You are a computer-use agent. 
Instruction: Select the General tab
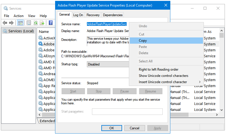(x=64, y=14)
